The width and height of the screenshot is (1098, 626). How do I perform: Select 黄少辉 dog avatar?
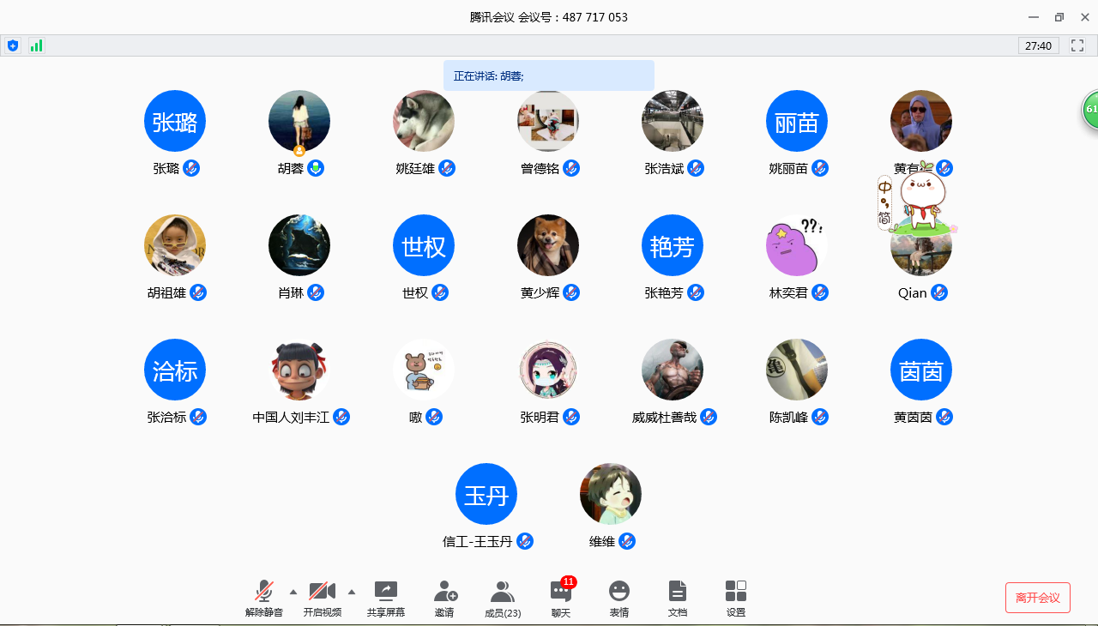[548, 245]
